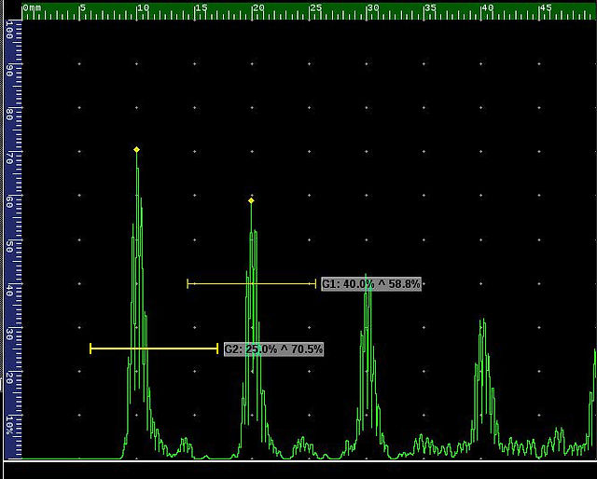Select the G1: 40.0% ^ 58.8% gate label

click(x=371, y=284)
